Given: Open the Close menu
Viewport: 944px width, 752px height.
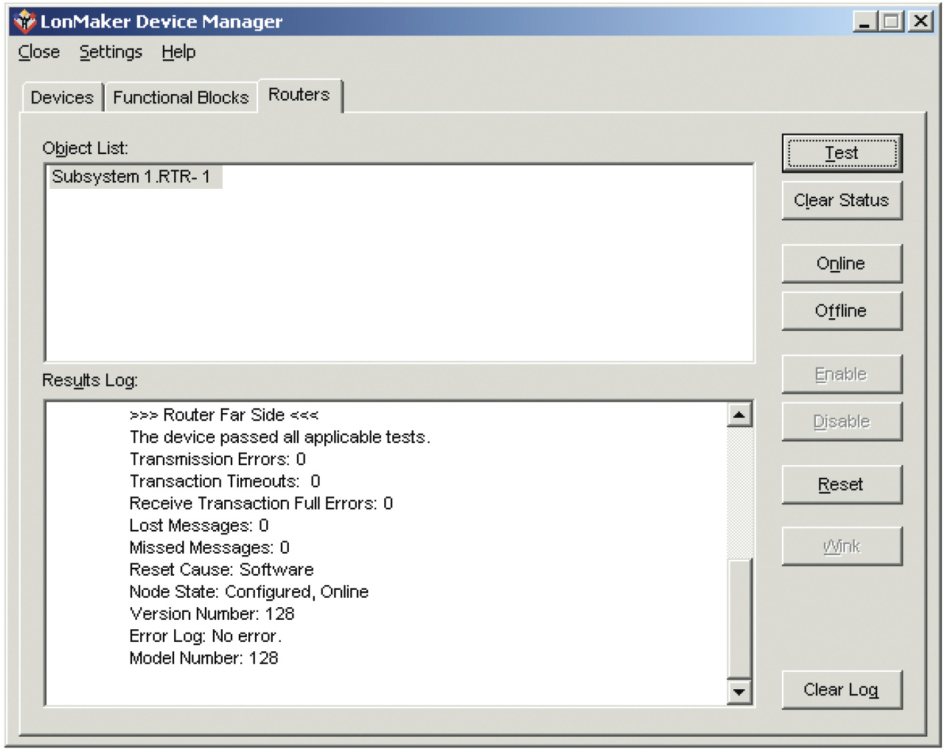Looking at the screenshot, I should (x=39, y=52).
